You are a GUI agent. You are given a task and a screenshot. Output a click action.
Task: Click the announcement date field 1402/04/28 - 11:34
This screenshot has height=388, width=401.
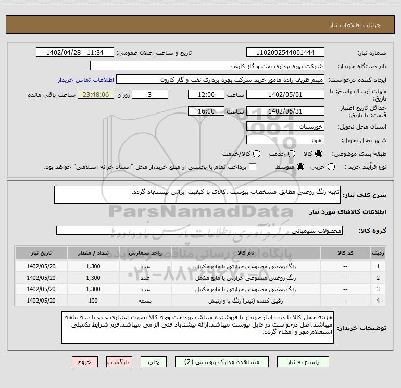tap(75, 52)
